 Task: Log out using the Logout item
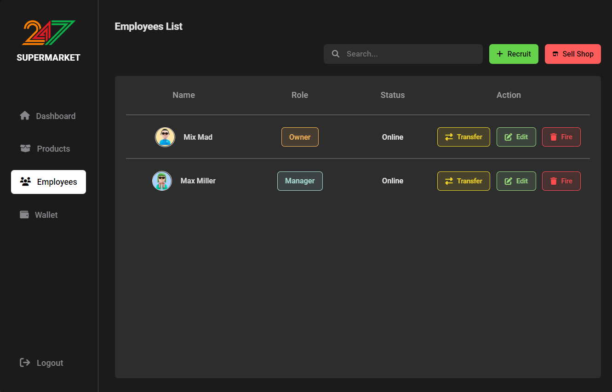[41, 363]
